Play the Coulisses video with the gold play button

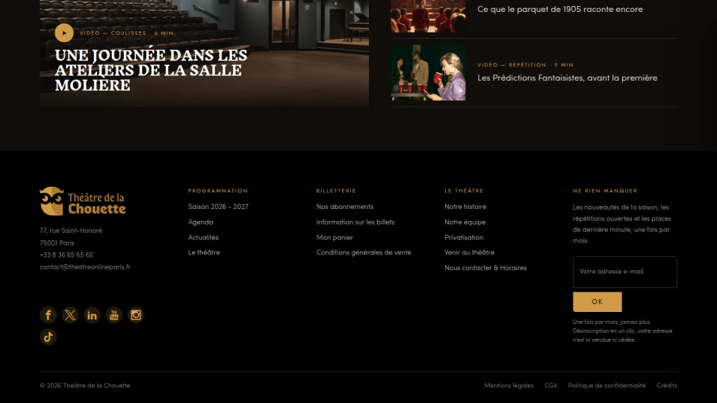click(64, 33)
